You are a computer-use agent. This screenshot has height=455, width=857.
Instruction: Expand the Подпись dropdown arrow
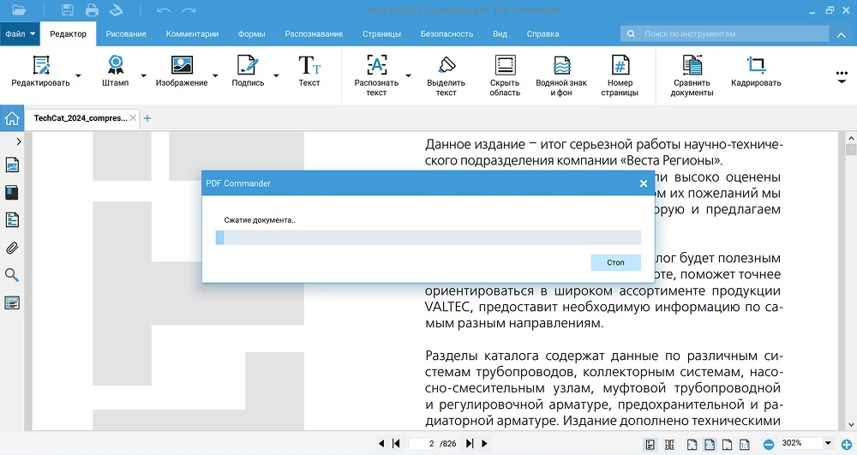(x=276, y=76)
